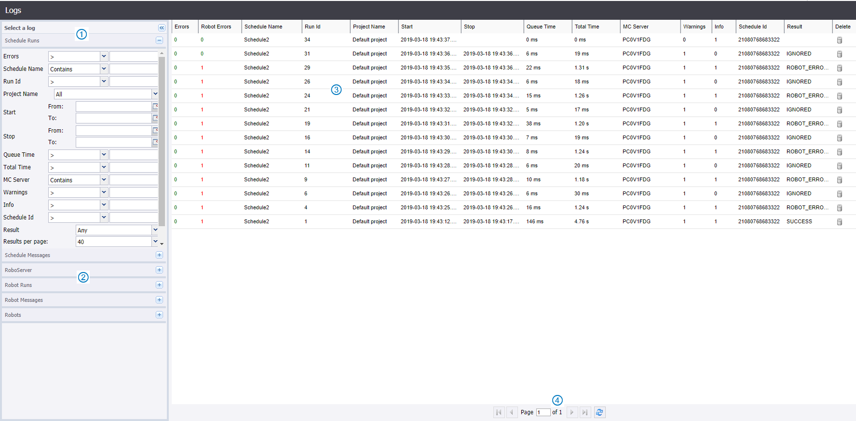
Task: Jump to the last results page
Action: coord(584,412)
